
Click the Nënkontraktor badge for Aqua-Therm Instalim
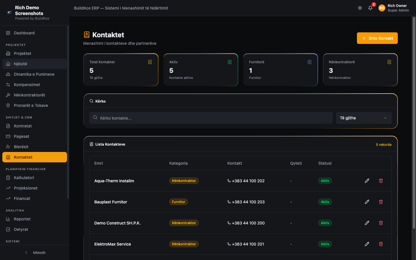coord(184,181)
